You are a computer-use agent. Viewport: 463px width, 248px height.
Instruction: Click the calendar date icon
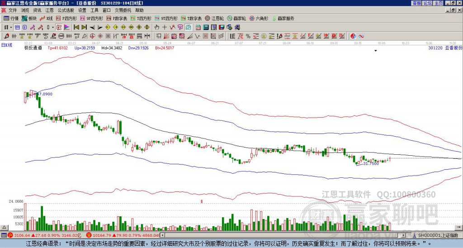pos(198,27)
